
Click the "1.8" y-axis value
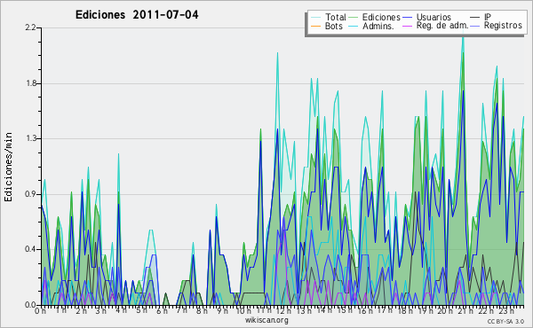(30, 83)
